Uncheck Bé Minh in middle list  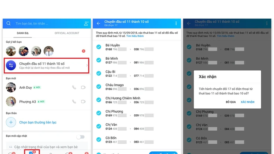pyautogui.click(x=99, y=60)
